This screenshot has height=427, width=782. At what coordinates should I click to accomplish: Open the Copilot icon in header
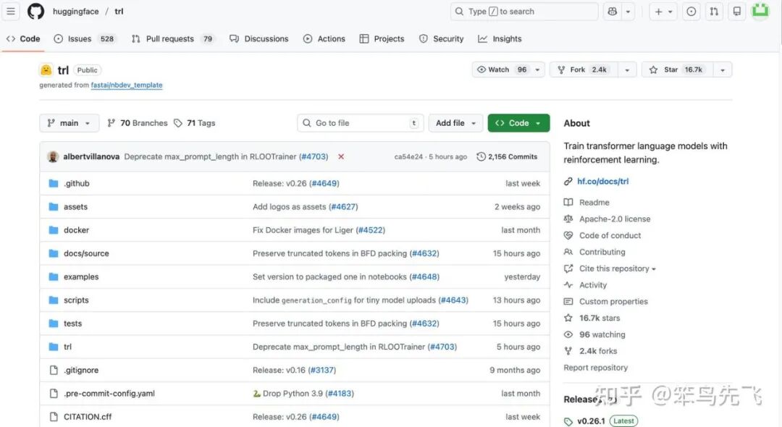pos(613,12)
